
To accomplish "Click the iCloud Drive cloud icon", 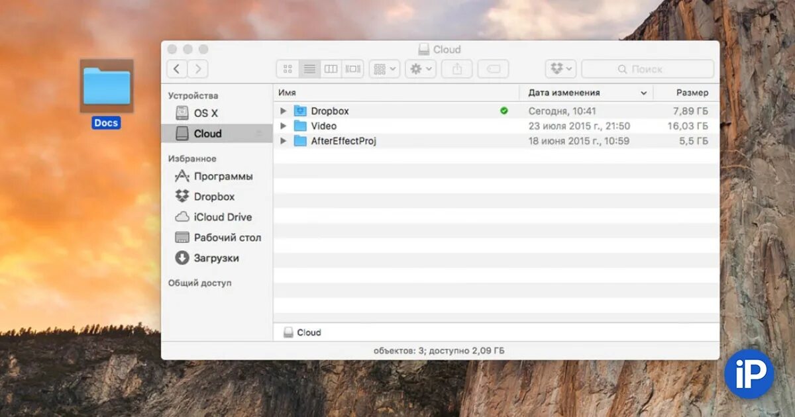I will coord(182,217).
